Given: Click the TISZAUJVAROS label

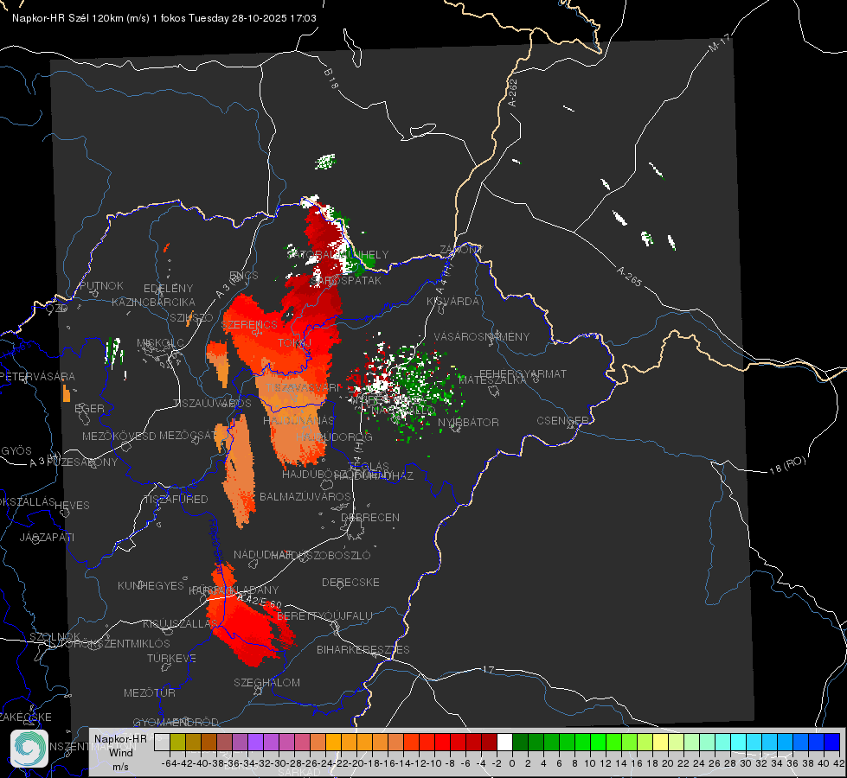Looking at the screenshot, I should click(x=212, y=404).
